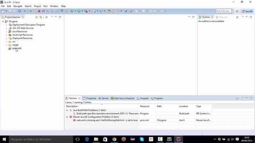
Task: Expand the src folder
Action: point(6,42)
